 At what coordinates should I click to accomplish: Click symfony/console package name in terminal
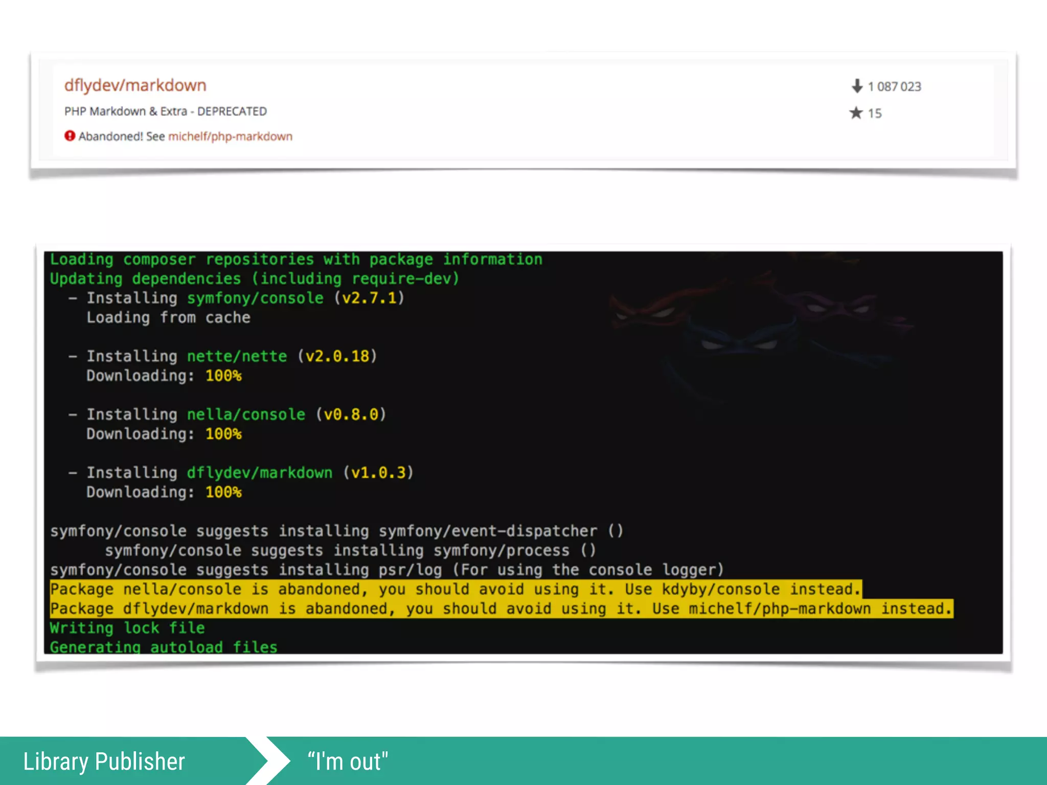click(x=255, y=298)
